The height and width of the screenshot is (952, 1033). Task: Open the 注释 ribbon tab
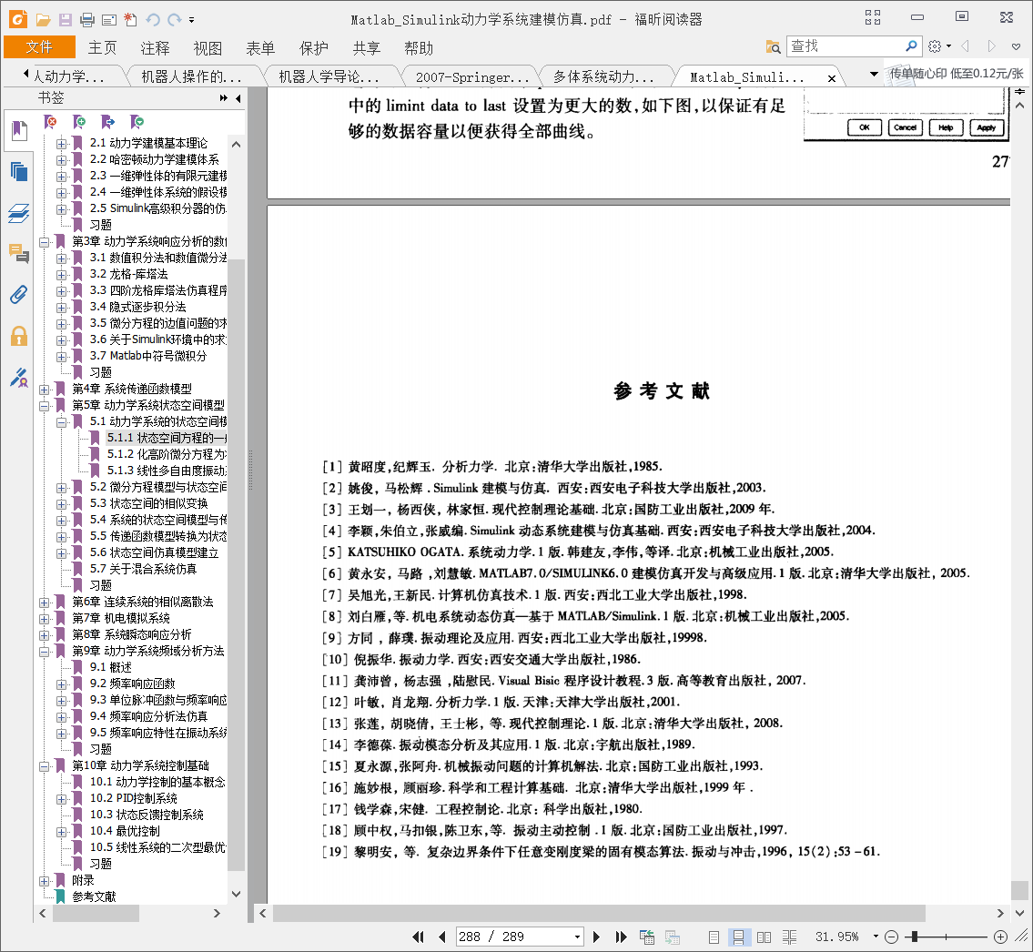click(155, 48)
